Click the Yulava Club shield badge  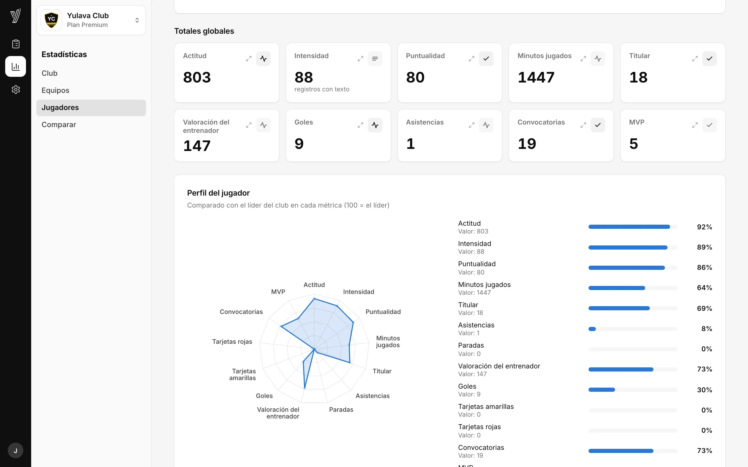51,20
